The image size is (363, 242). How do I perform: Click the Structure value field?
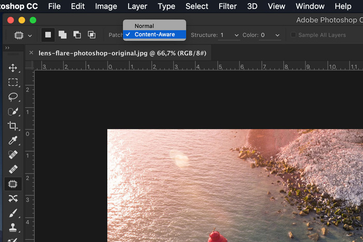(226, 35)
